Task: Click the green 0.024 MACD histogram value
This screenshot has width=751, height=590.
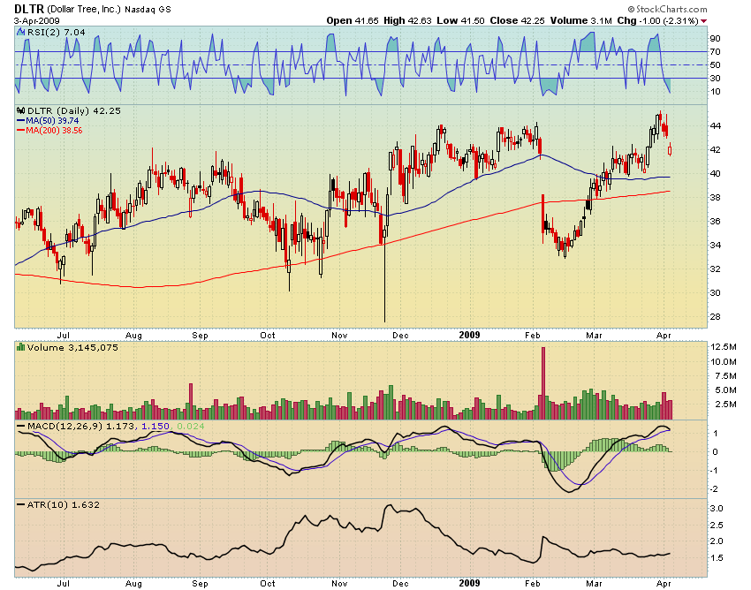Action: (191, 426)
